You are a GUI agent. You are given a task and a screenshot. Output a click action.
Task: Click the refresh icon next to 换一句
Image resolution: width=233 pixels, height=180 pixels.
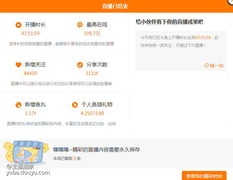(206, 65)
